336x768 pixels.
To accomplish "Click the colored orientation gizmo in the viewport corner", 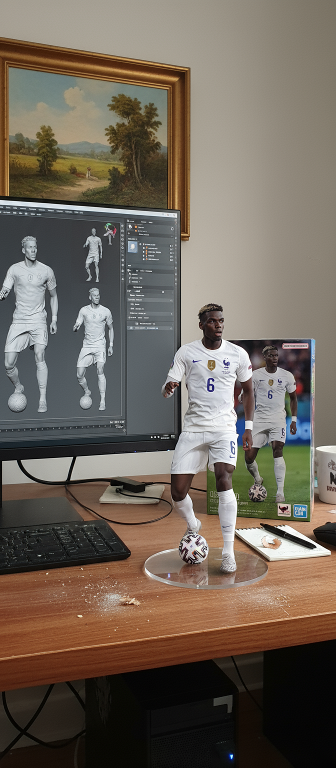I will (109, 230).
